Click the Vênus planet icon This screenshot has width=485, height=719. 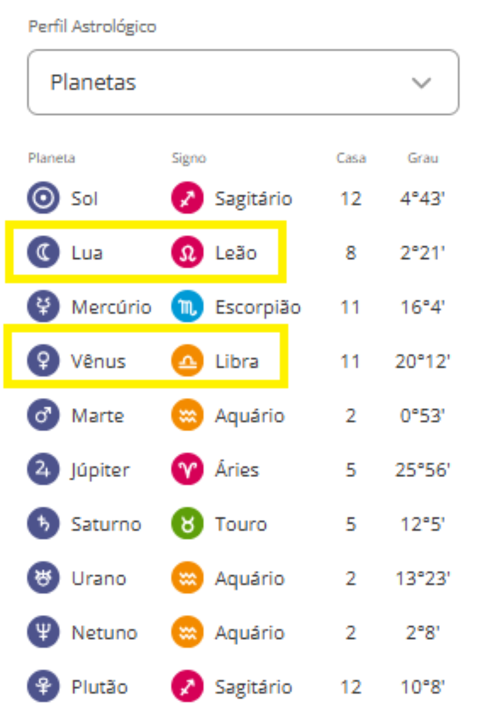43,361
